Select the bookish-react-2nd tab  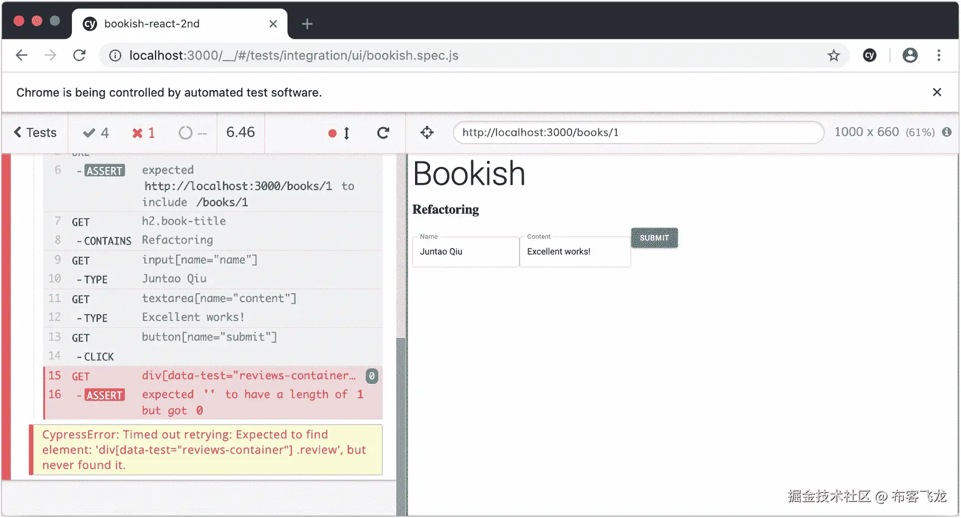(180, 24)
